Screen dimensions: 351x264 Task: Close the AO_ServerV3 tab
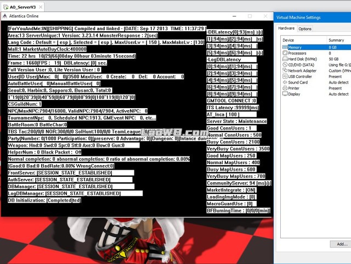[41, 7]
